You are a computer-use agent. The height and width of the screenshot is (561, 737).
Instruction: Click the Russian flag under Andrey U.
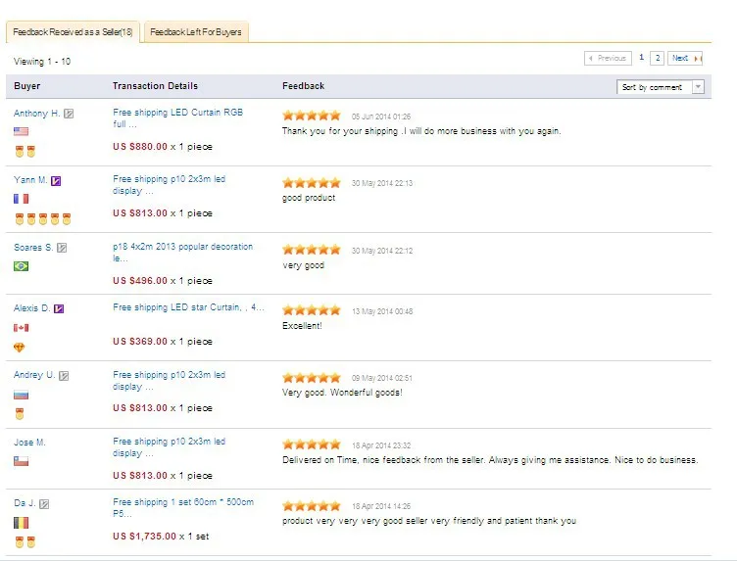pyautogui.click(x=22, y=395)
